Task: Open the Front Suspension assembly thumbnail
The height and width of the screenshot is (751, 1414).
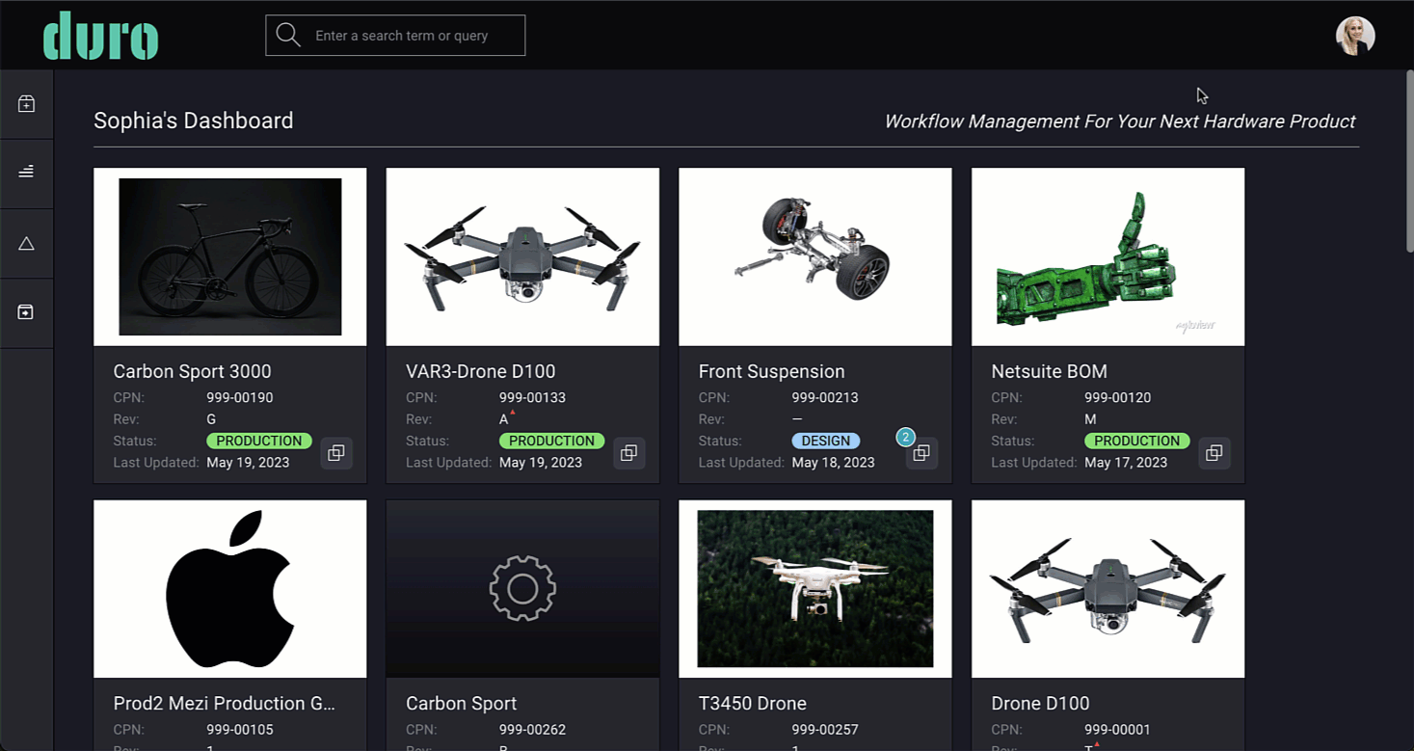Action: coord(815,257)
